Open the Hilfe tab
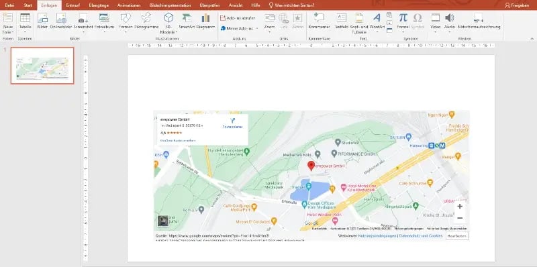The image size is (537, 267). (256, 5)
